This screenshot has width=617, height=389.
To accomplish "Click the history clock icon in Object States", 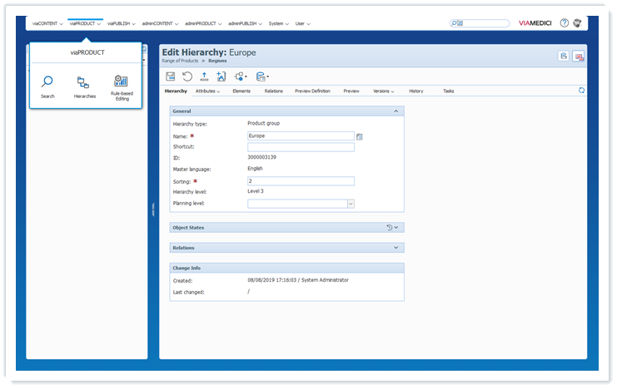I will click(x=389, y=227).
